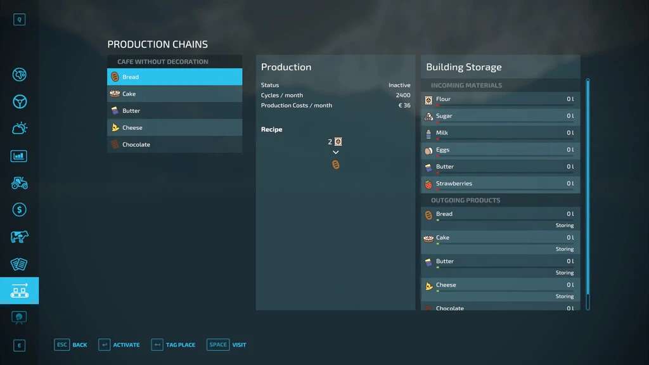Select the Butter production chain
The width and height of the screenshot is (649, 365).
click(174, 111)
